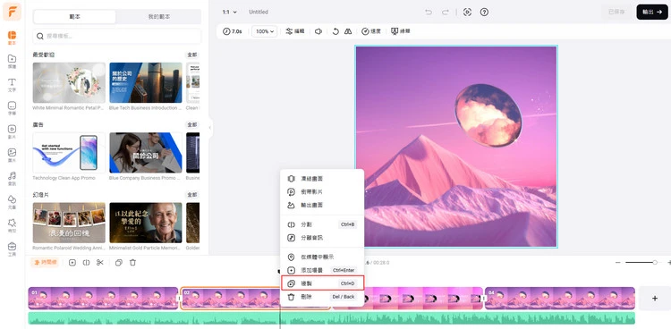This screenshot has width=671, height=329.
Task: Click 全部 beside the 廣告 section
Action: point(192,124)
